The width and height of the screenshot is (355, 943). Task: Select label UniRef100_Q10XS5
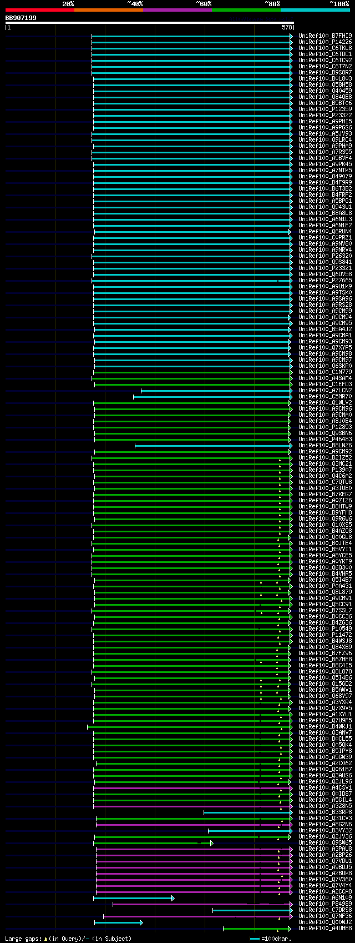[x=325, y=525]
